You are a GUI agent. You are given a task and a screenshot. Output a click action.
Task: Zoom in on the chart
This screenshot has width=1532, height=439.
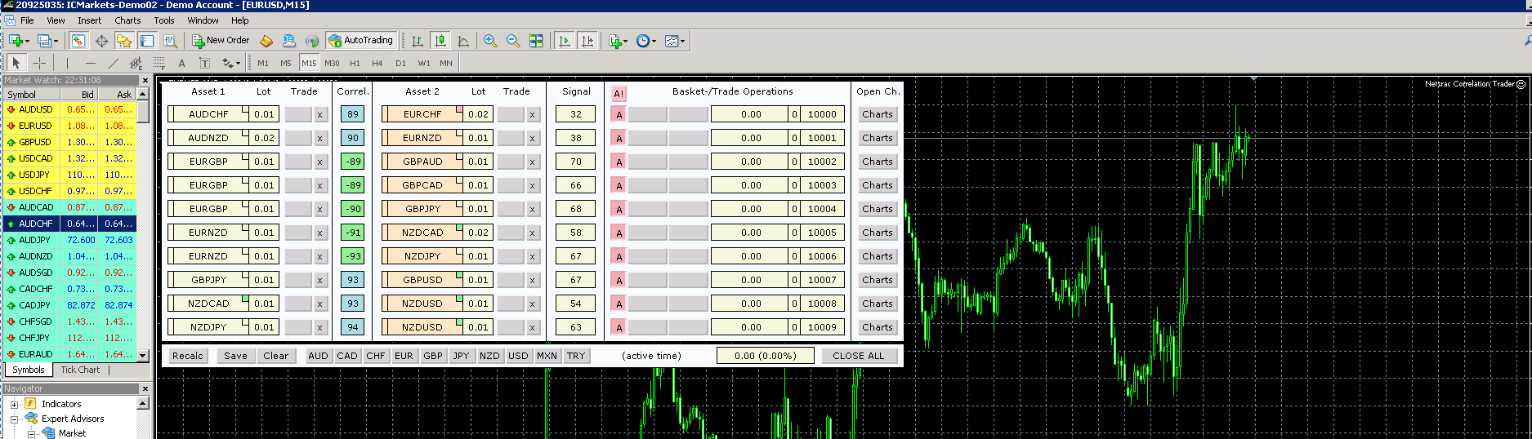pyautogui.click(x=490, y=40)
